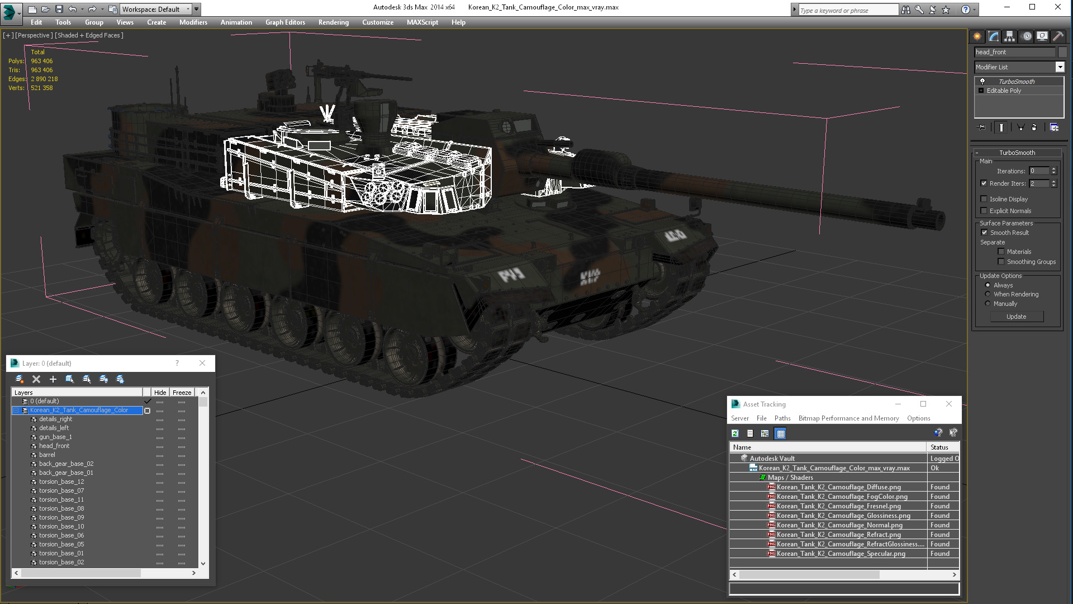Open the Motion command panel tab
The width and height of the screenshot is (1073, 604).
coord(1026,36)
